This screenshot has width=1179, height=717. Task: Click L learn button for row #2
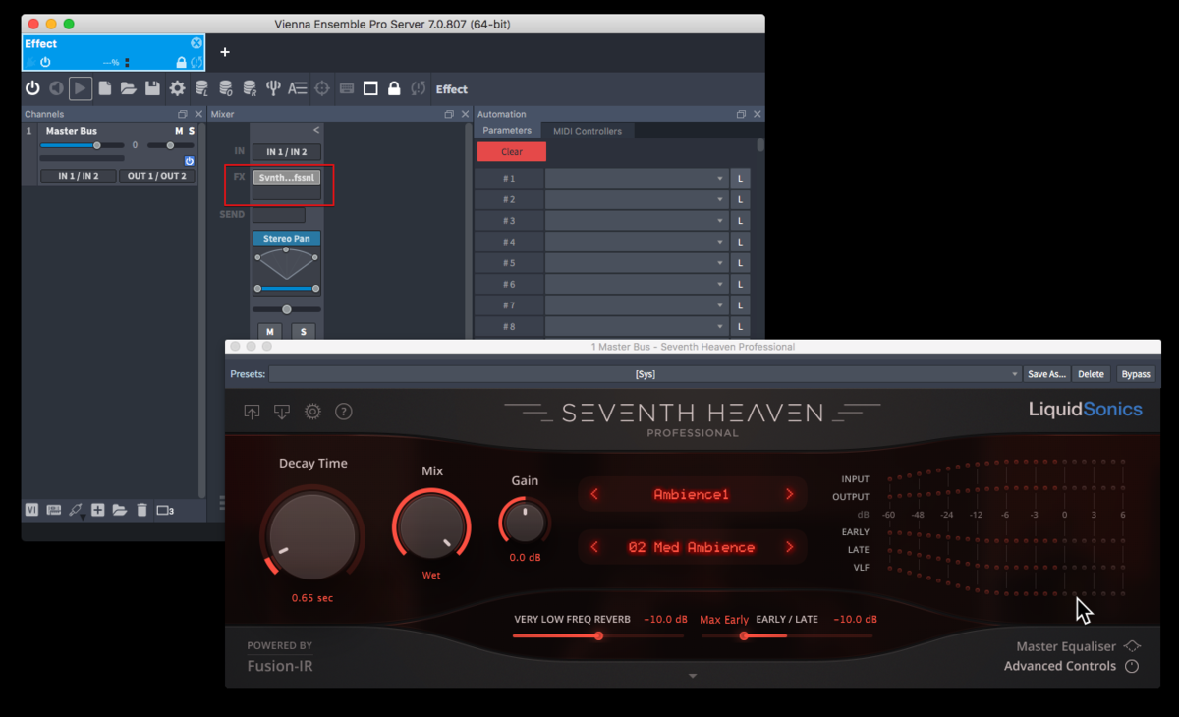[x=741, y=199]
